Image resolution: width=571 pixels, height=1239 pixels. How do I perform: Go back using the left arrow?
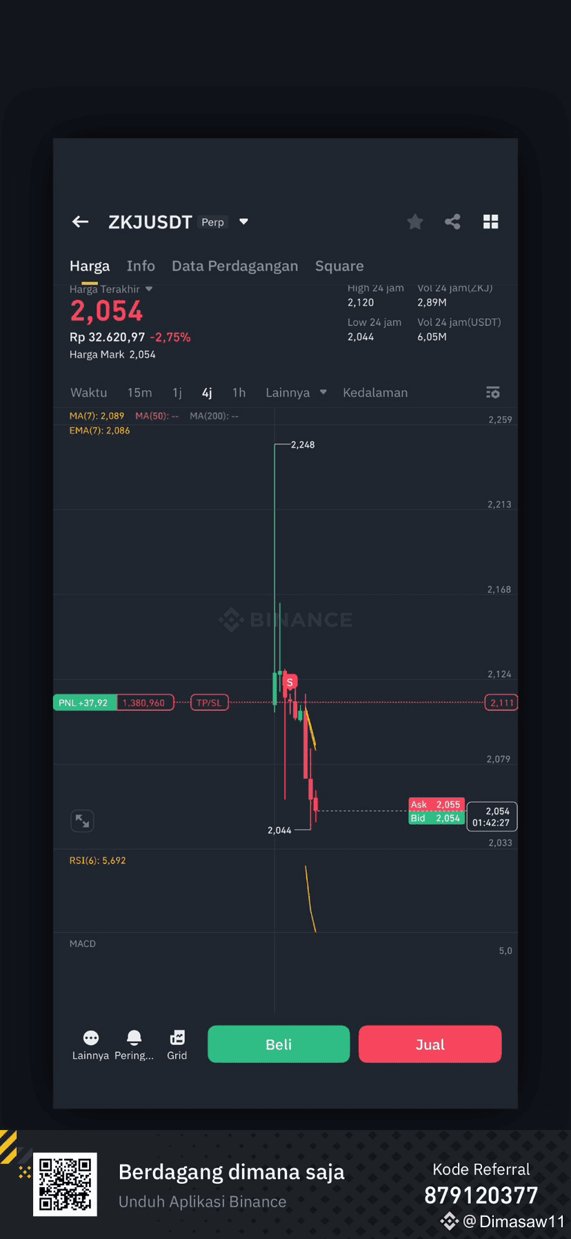pyautogui.click(x=81, y=222)
